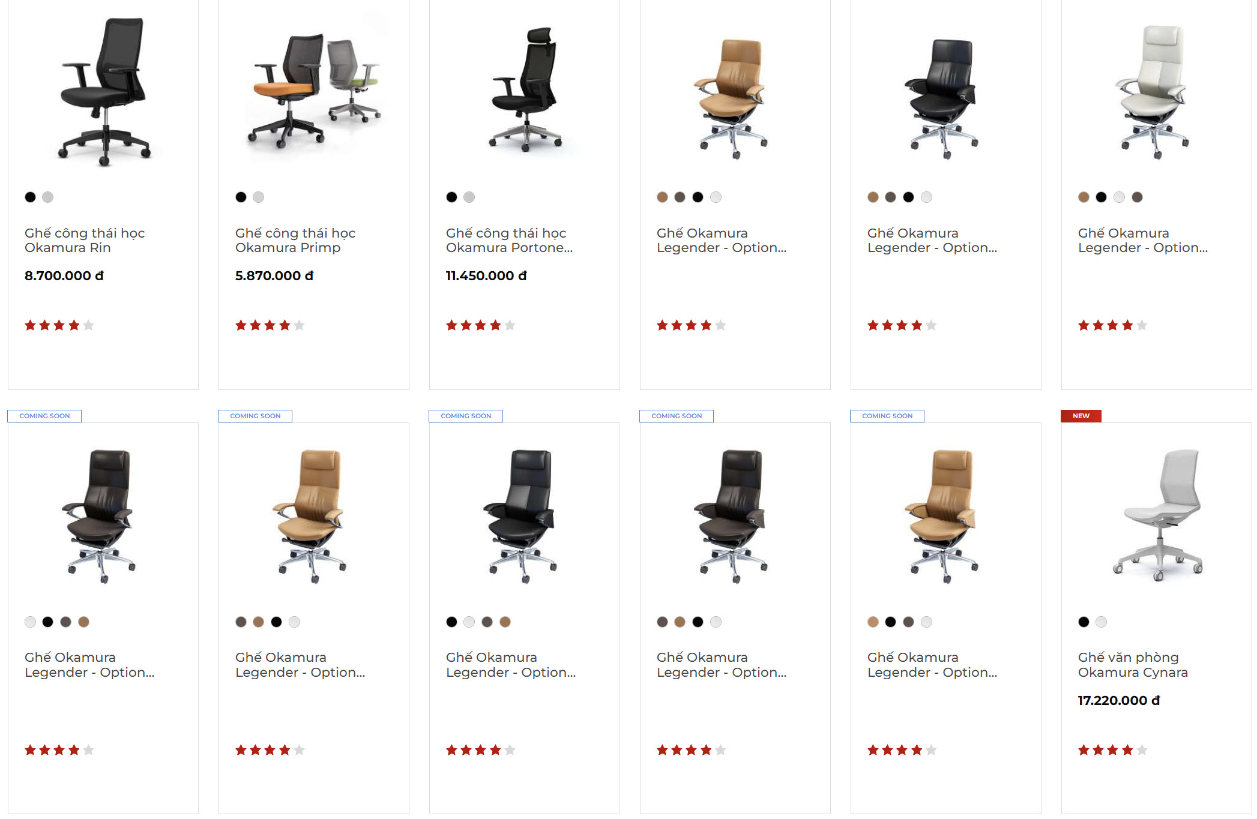This screenshot has width=1257, height=819.
Task: View Okamura Portone chair with headrest image
Action: pos(525,89)
